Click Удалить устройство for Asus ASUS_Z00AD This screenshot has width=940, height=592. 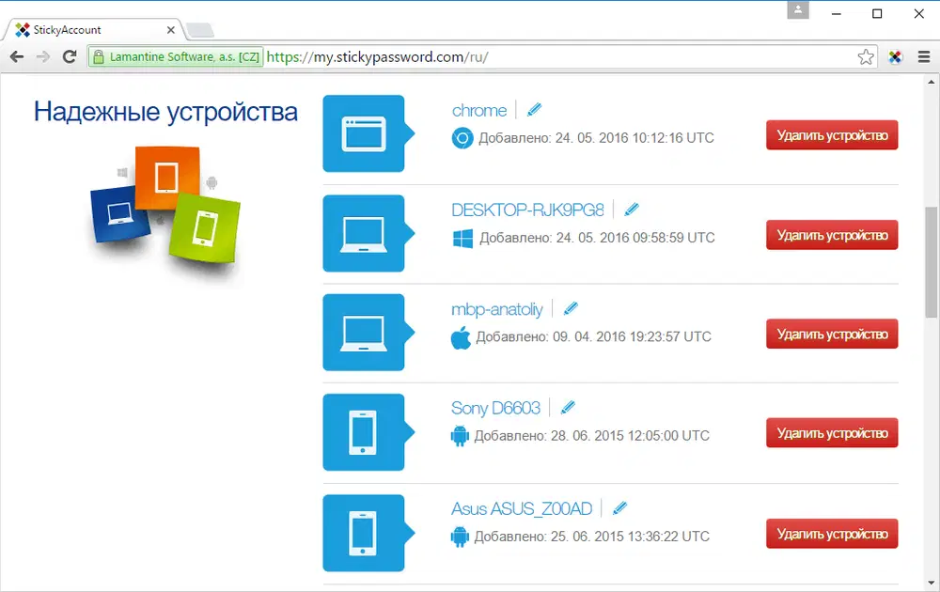click(831, 534)
